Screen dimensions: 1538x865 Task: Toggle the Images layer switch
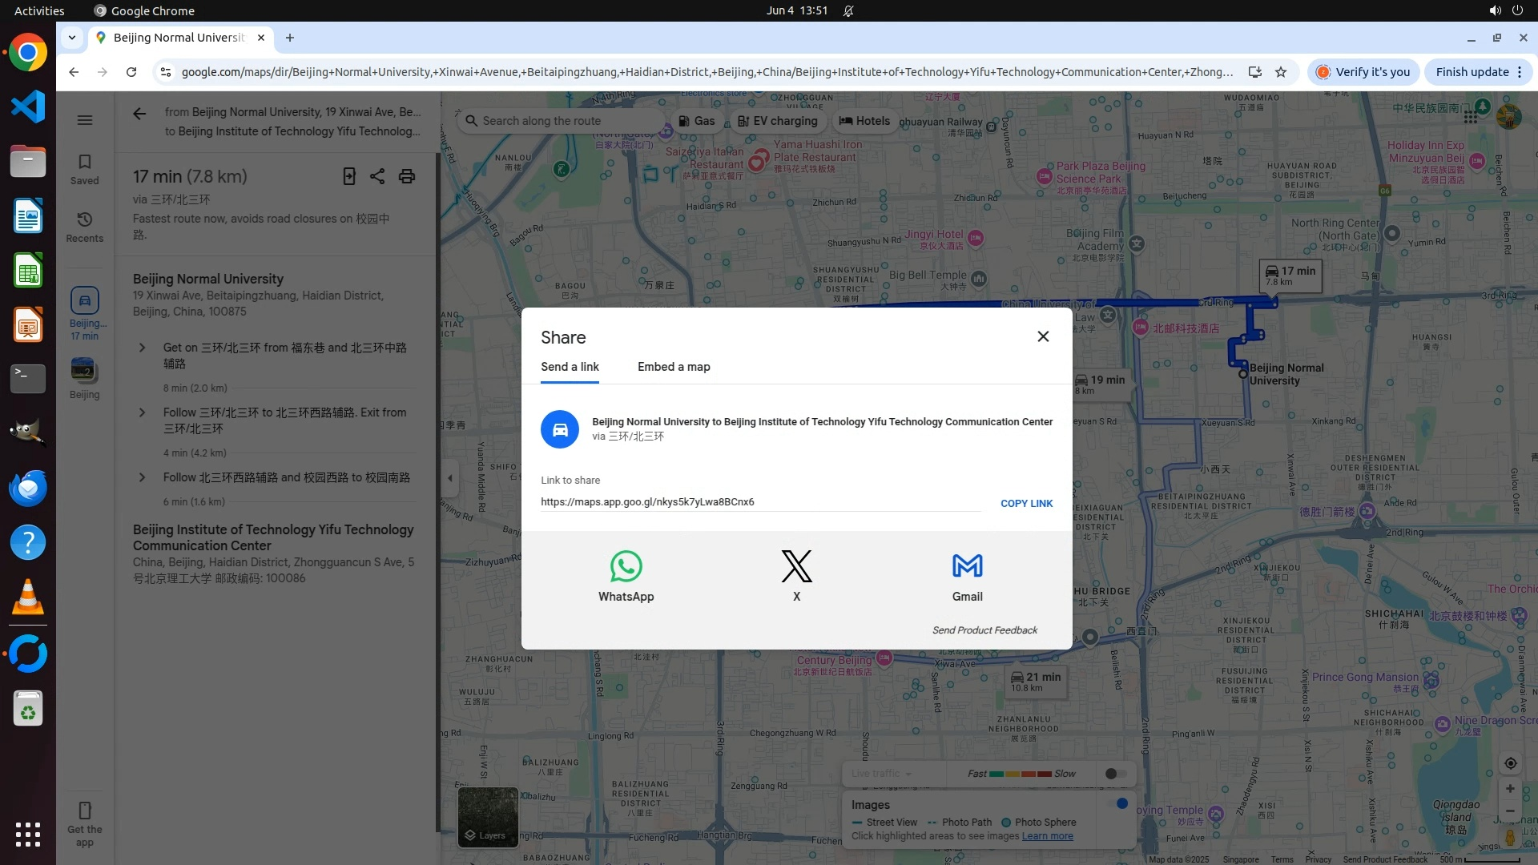(x=1117, y=803)
